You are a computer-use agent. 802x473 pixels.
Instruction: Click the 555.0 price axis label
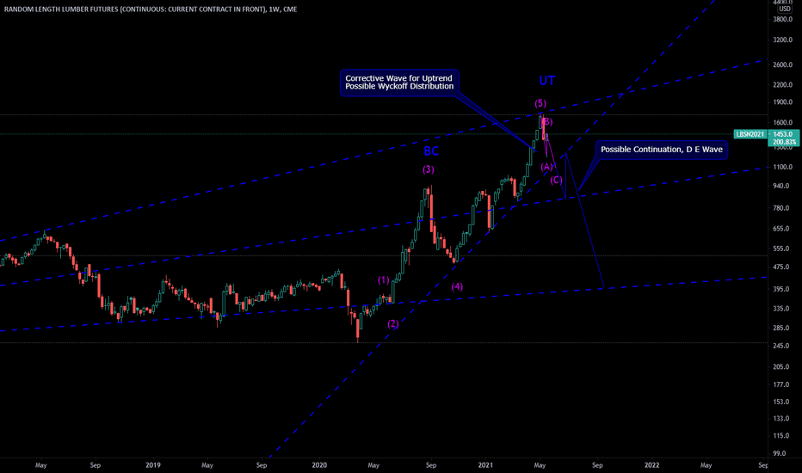[781, 249]
